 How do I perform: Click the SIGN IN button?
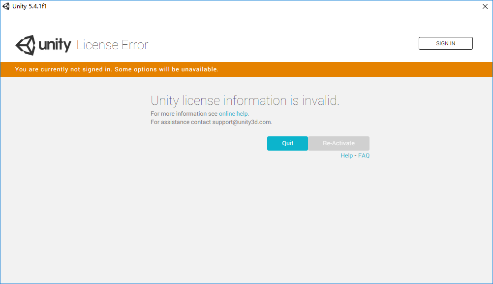[x=446, y=43]
